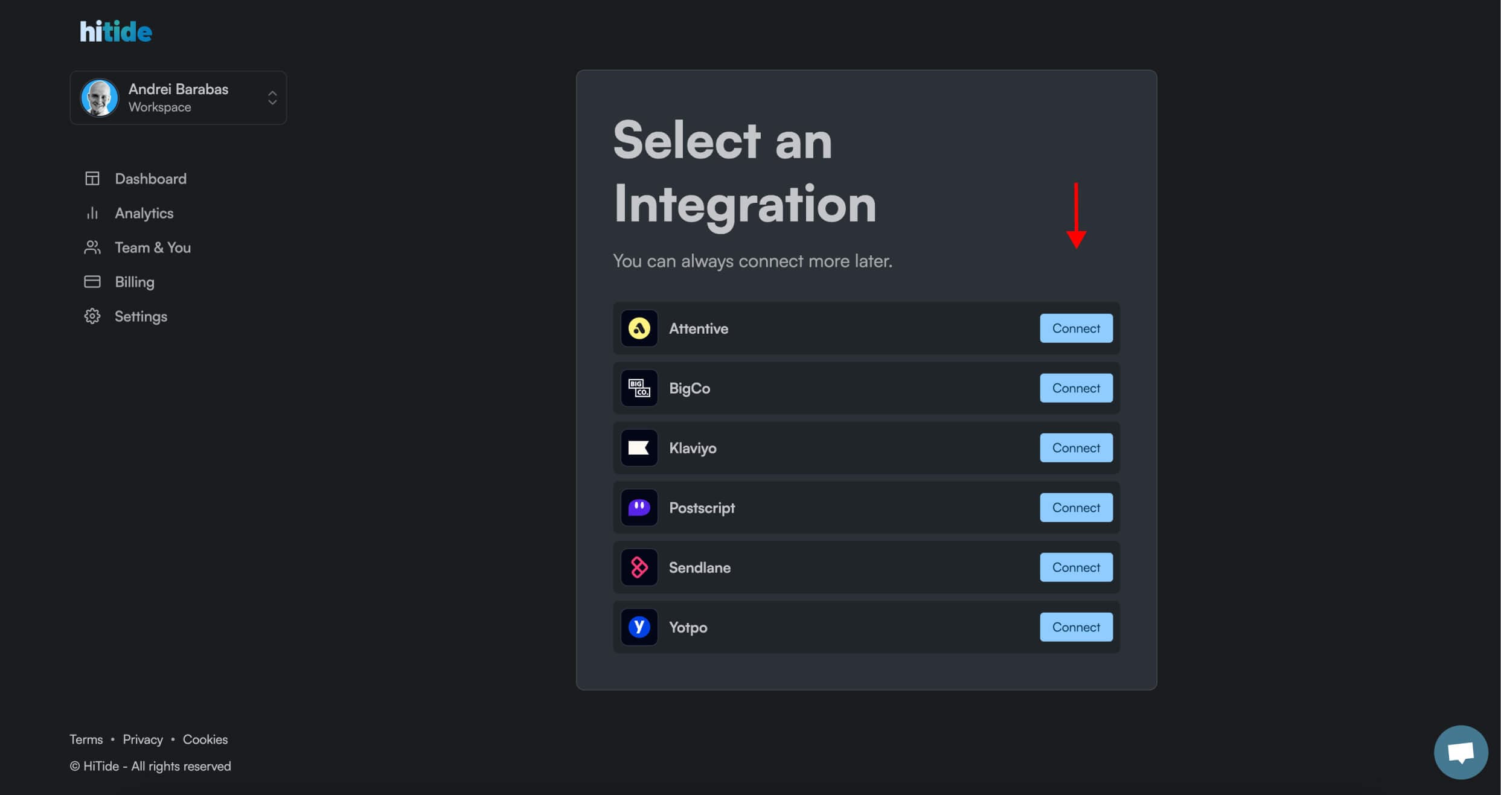Screen dimensions: 1501x795
Task: Connect the Klaviyo integration
Action: pos(1075,448)
